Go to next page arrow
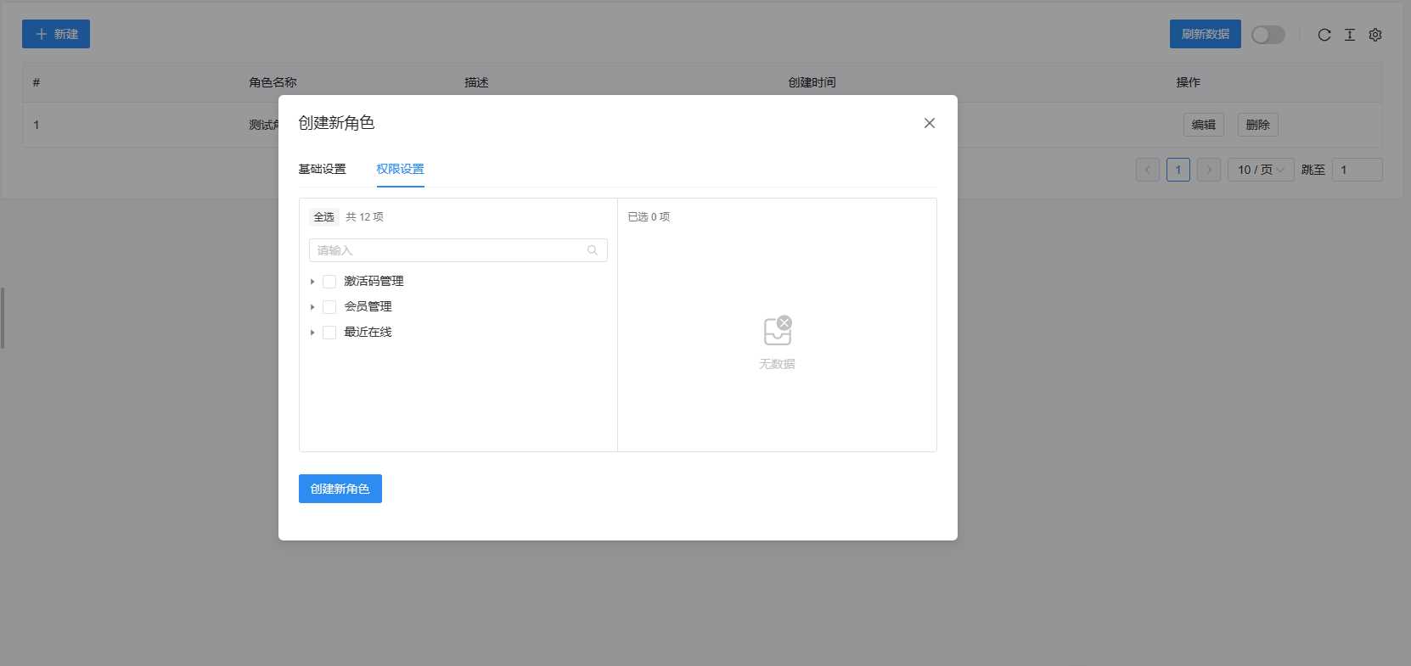Image resolution: width=1411 pixels, height=666 pixels. click(1209, 170)
